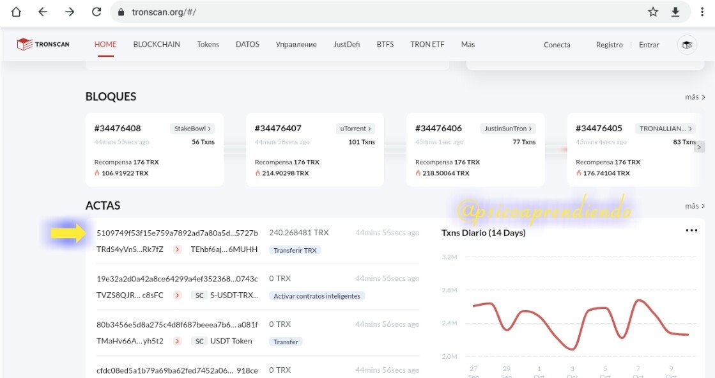This screenshot has width=715, height=378.
Task: Click the flame icon beside 218.50064 TRX
Action: click(x=418, y=173)
